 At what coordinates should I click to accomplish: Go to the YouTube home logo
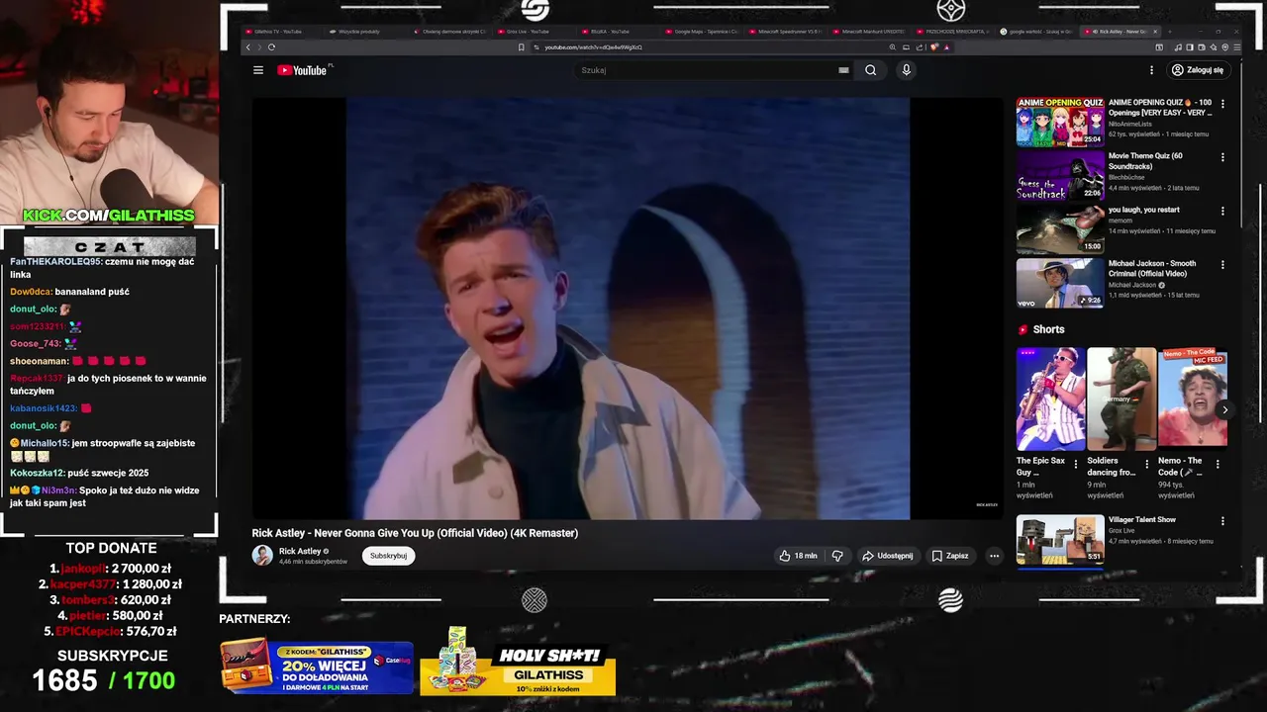coord(303,70)
